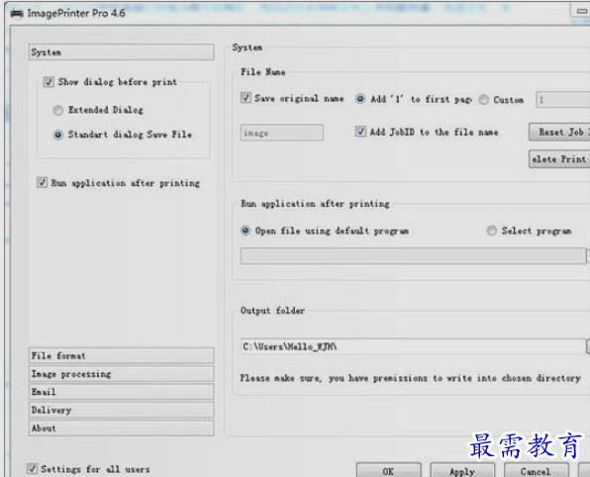Image resolution: width=590 pixels, height=477 pixels.
Task: Open the Email section
Action: coord(121,392)
